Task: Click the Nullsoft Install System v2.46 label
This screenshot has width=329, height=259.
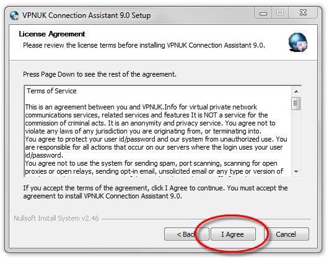Action: [56, 218]
